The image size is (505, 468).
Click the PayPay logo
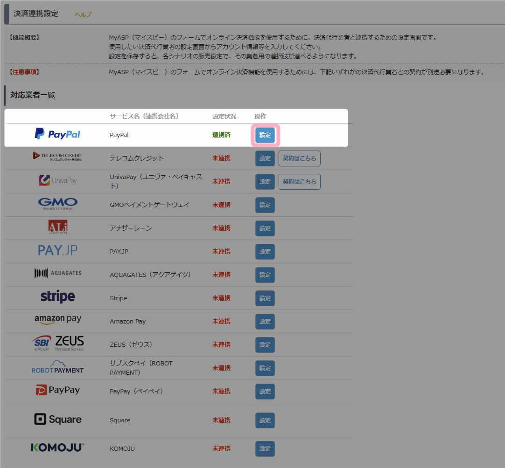click(57, 390)
